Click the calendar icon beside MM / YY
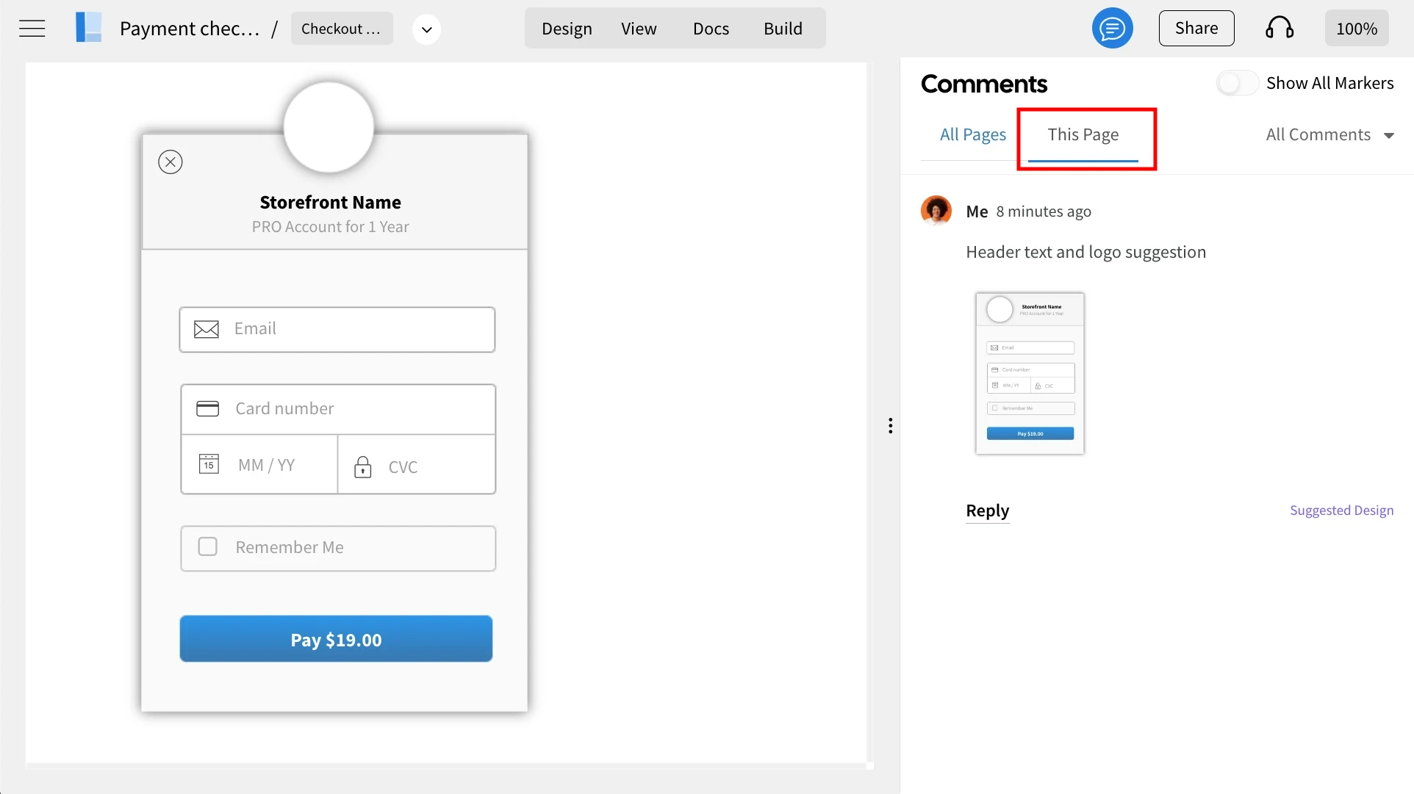 tap(209, 464)
